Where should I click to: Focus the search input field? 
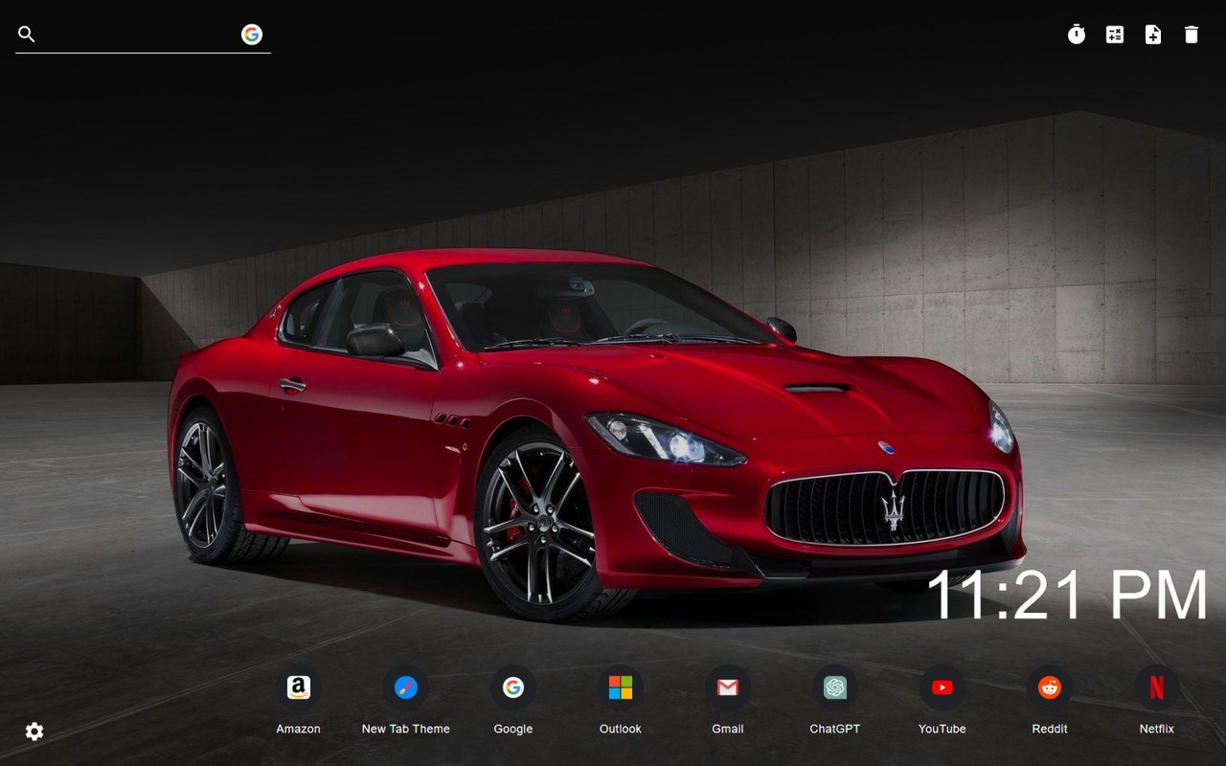point(138,34)
